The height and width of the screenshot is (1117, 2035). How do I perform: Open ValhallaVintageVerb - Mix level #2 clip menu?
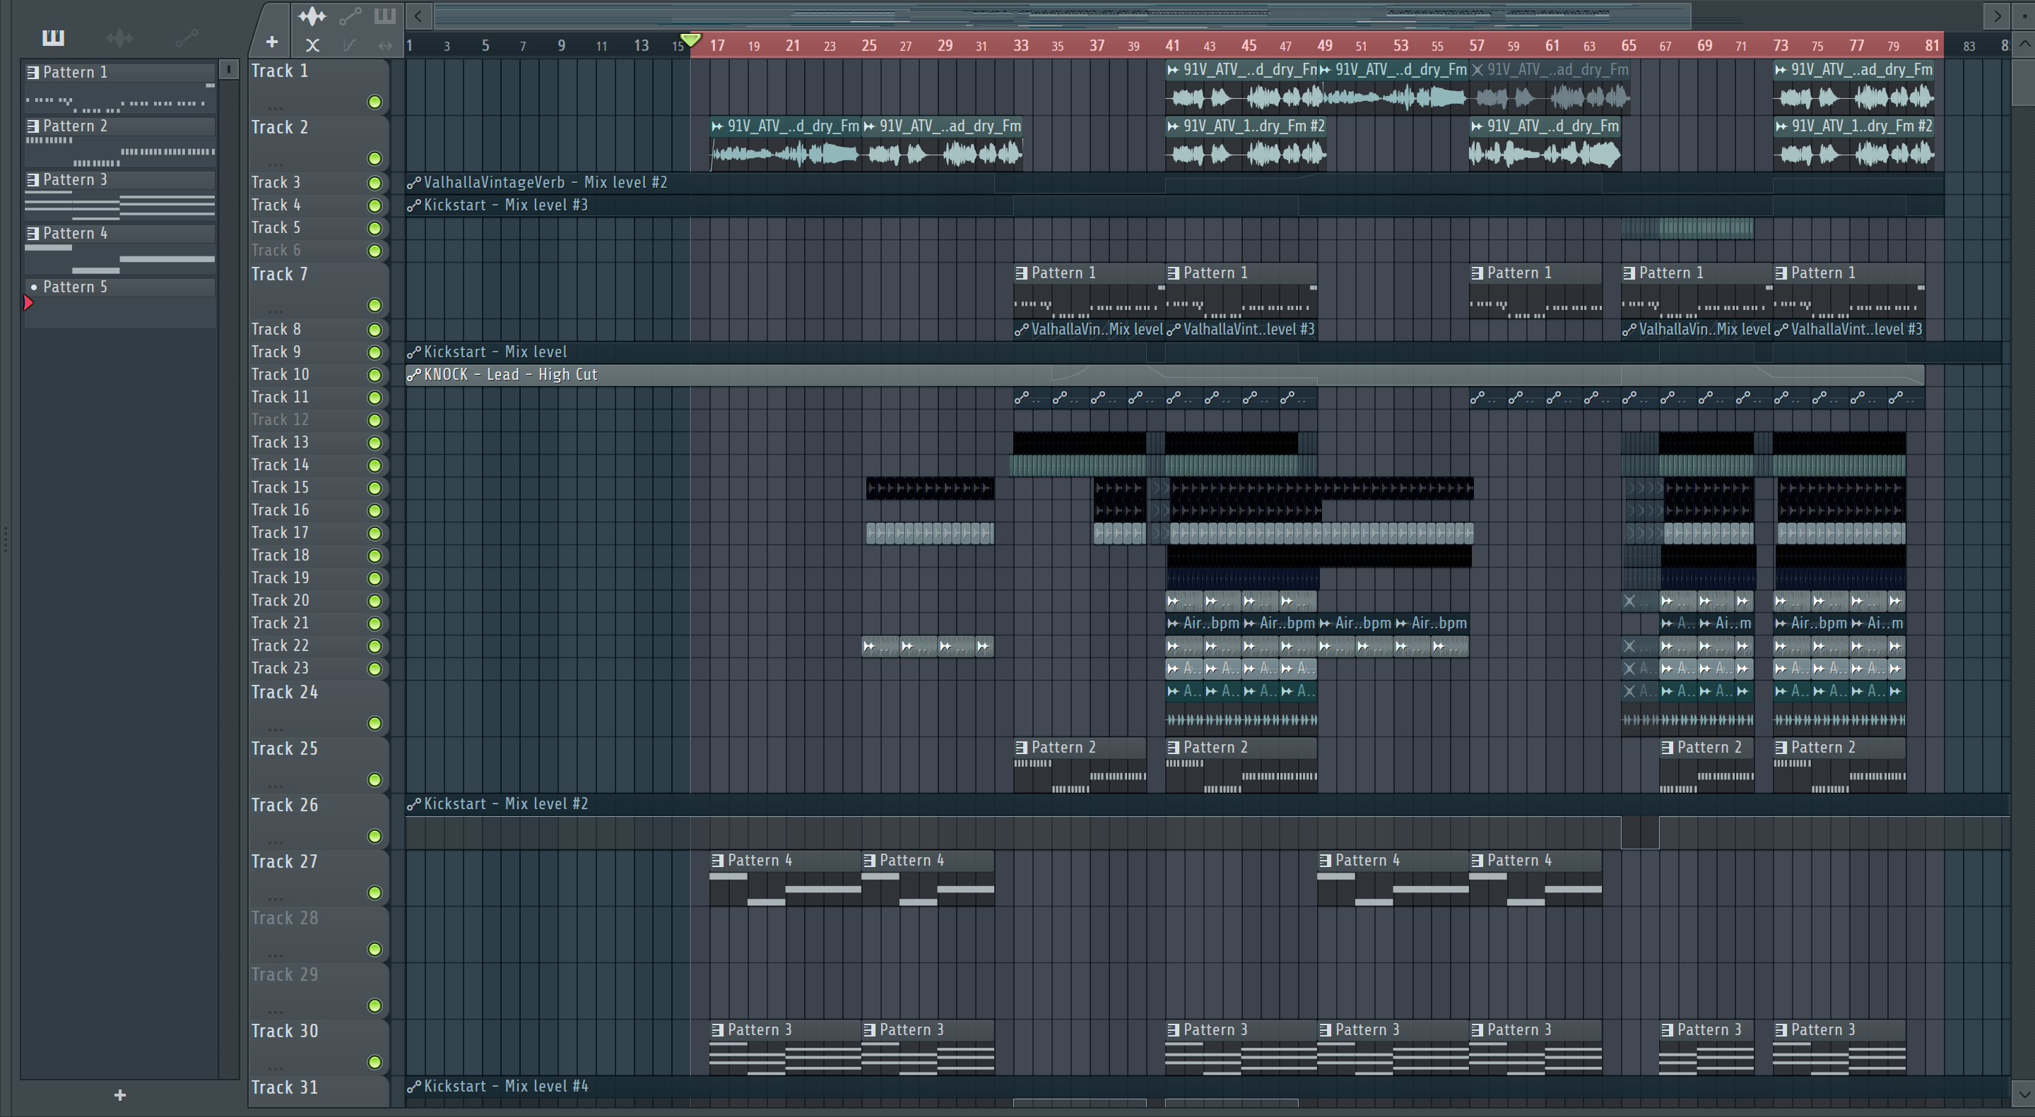click(413, 183)
